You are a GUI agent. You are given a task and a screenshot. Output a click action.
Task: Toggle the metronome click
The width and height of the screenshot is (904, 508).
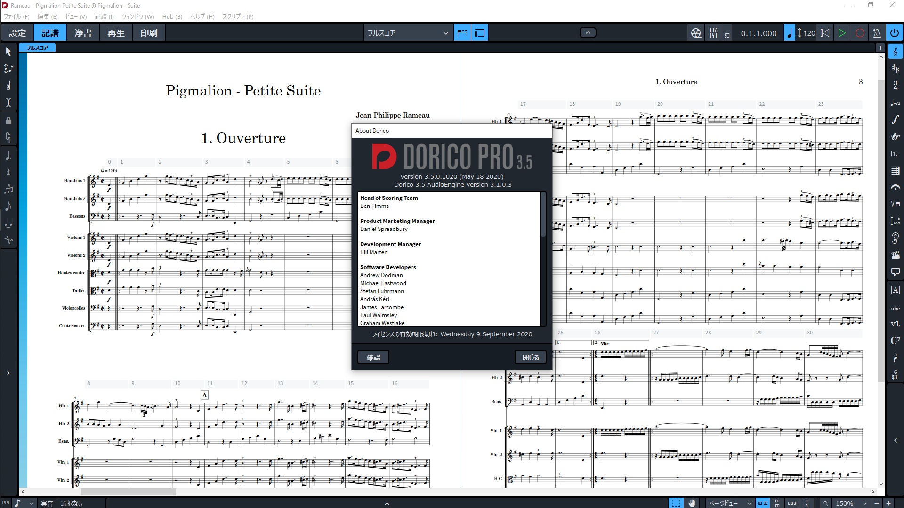pyautogui.click(x=877, y=33)
